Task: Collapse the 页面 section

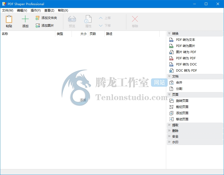Action: pyautogui.click(x=195, y=95)
